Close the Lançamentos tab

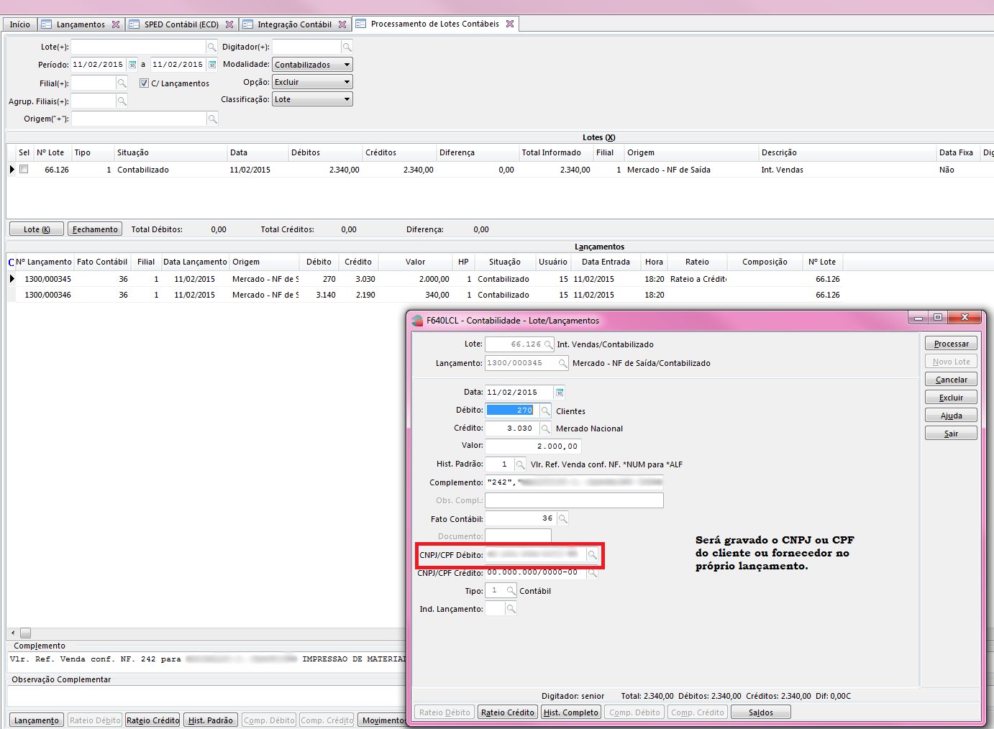pos(116,24)
